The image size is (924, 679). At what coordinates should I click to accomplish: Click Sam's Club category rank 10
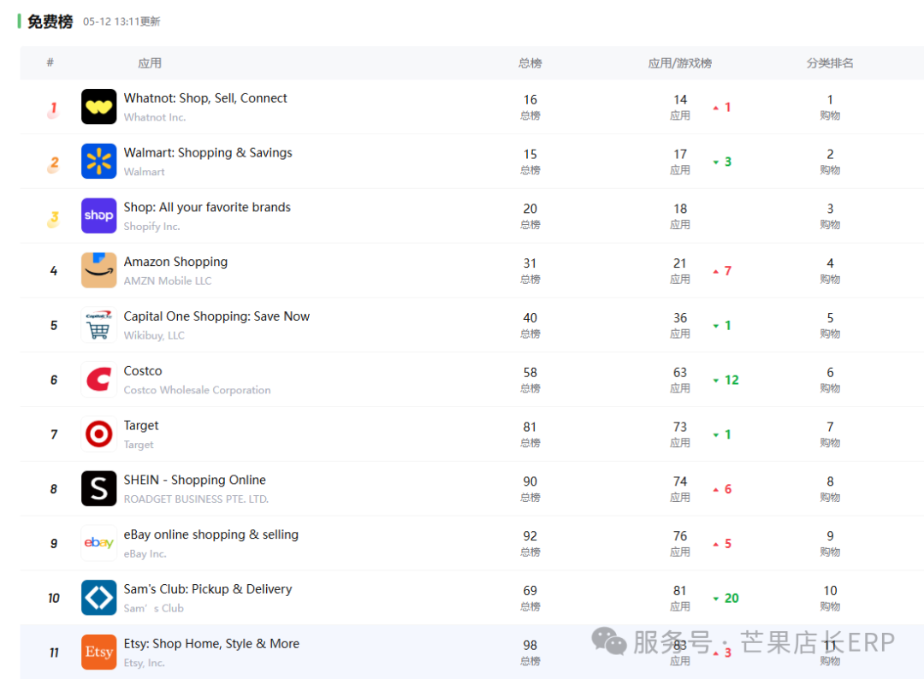(830, 591)
